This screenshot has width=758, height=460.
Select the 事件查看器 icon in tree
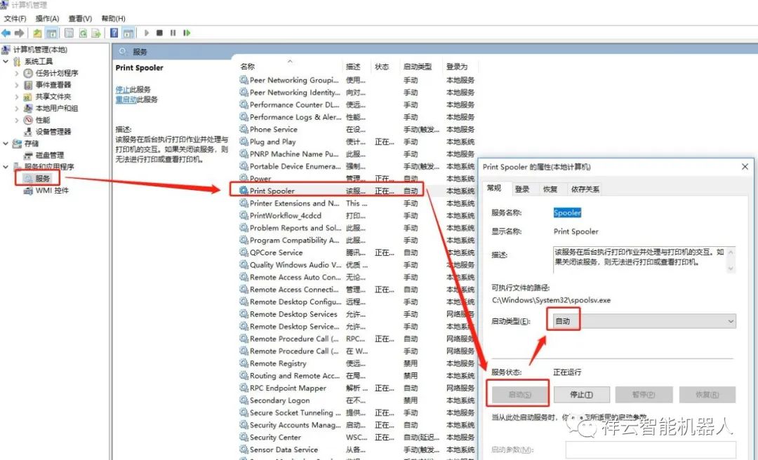point(28,85)
